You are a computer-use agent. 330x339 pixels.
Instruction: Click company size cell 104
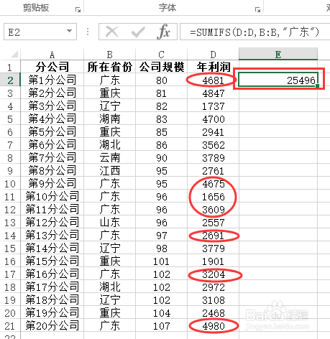[161, 312]
